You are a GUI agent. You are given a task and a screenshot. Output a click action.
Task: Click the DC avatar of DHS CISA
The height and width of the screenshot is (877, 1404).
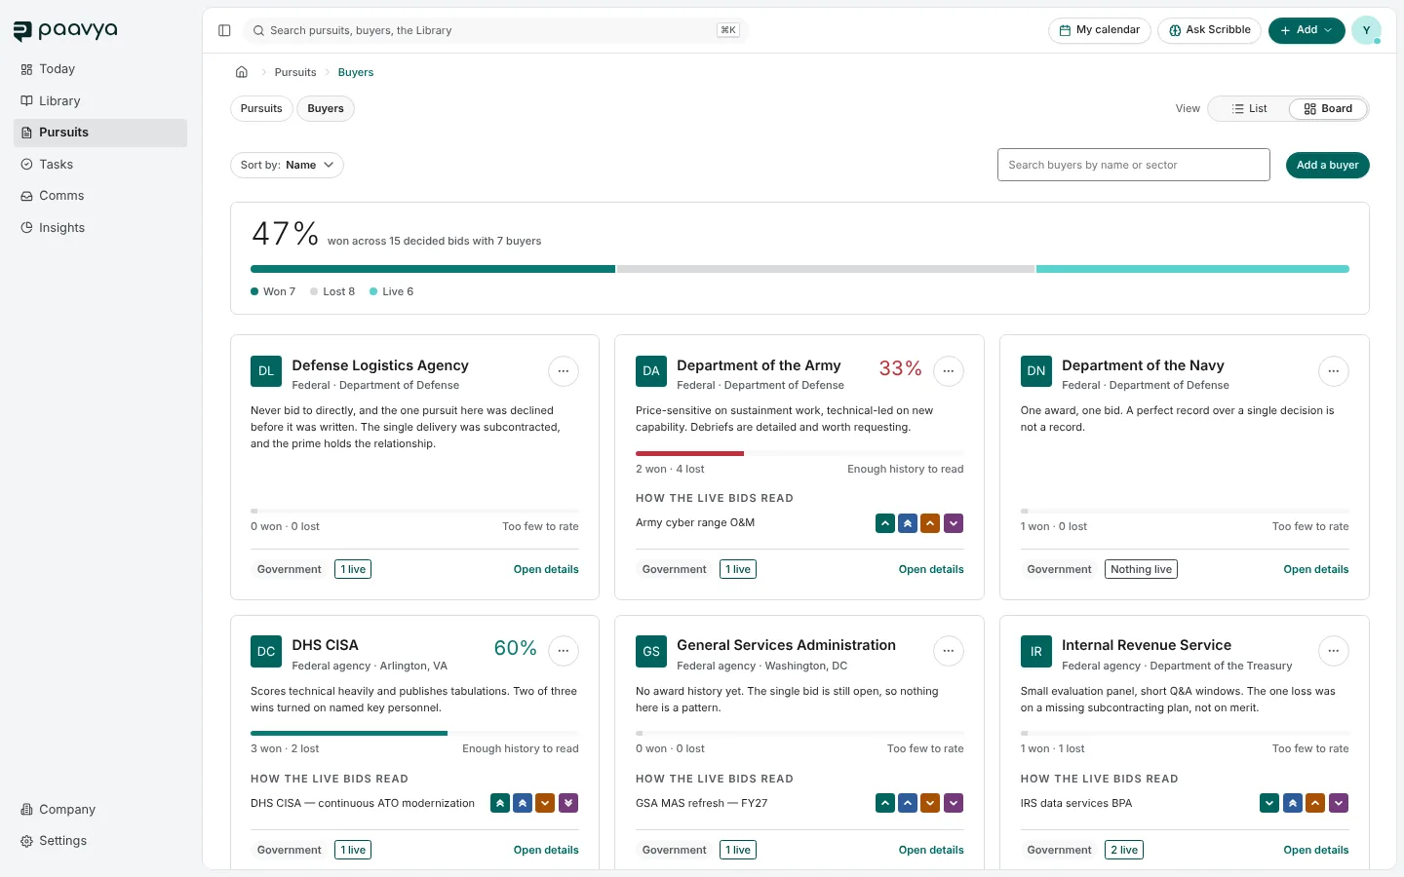266,651
